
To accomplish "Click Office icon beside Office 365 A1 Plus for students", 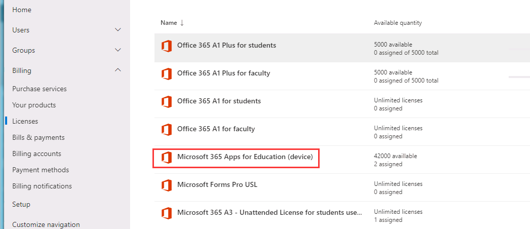I will (x=166, y=46).
